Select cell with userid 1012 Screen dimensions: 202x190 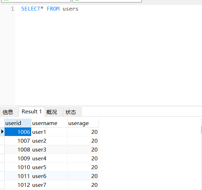click(x=18, y=185)
